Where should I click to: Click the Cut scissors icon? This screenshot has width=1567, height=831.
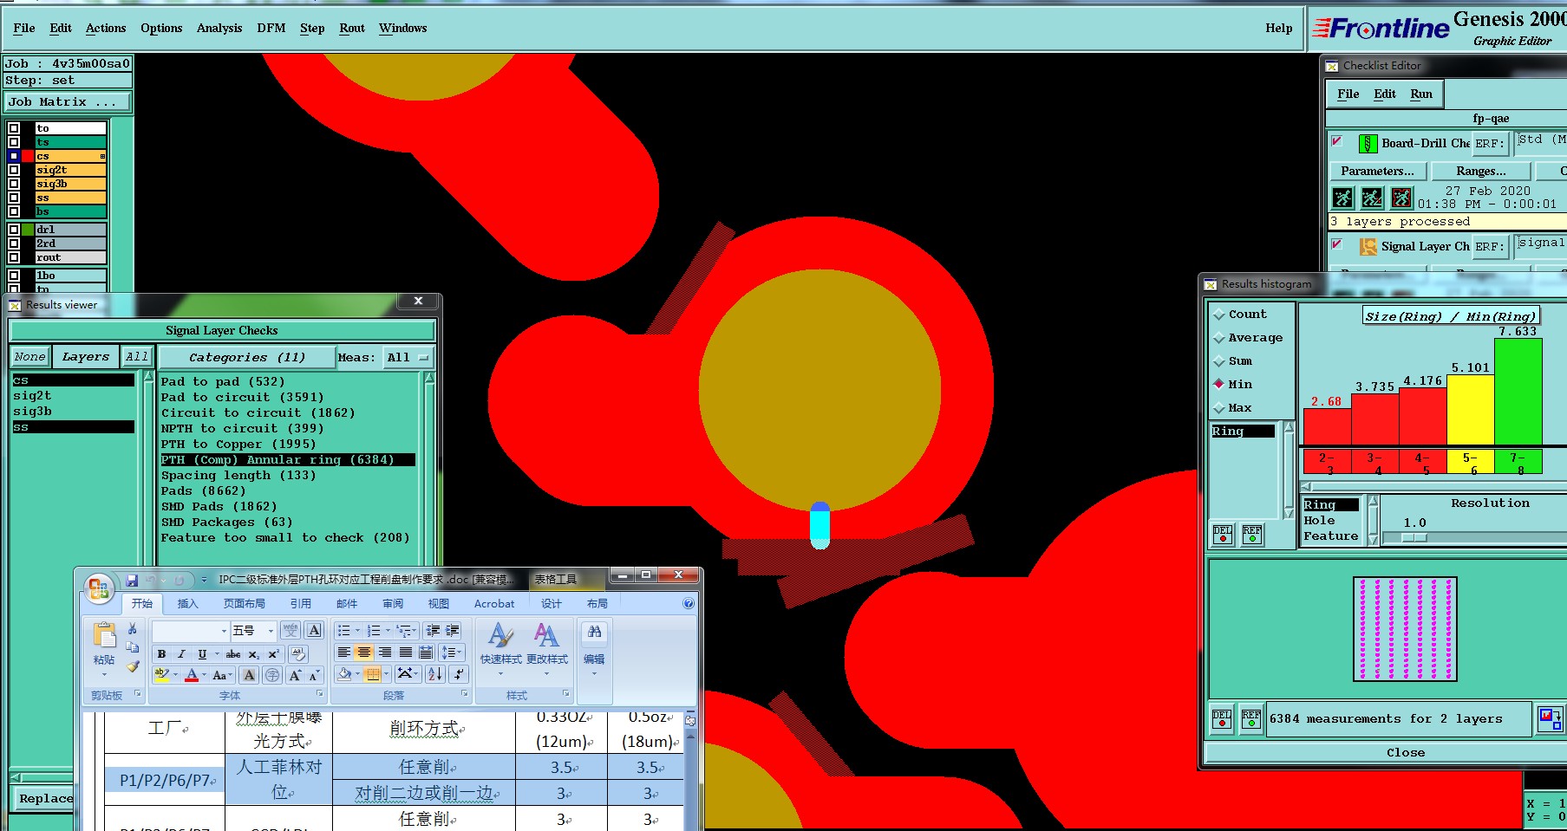click(133, 628)
